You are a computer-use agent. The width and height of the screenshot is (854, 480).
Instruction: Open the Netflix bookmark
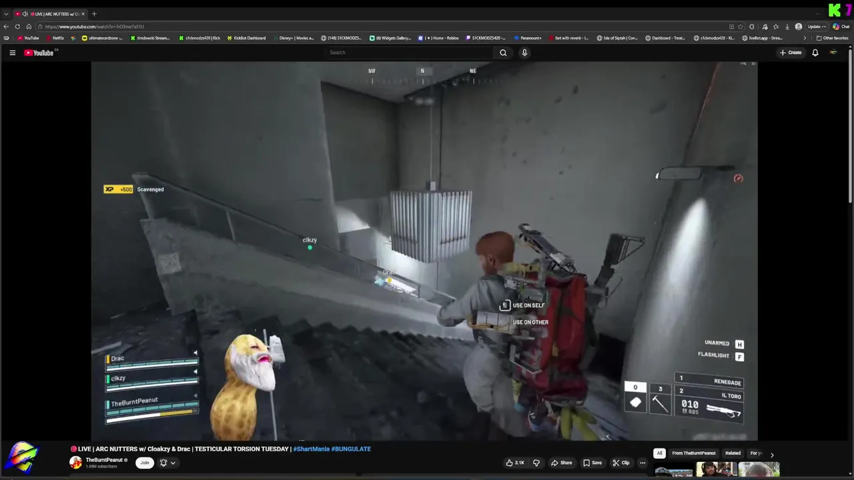coord(55,38)
